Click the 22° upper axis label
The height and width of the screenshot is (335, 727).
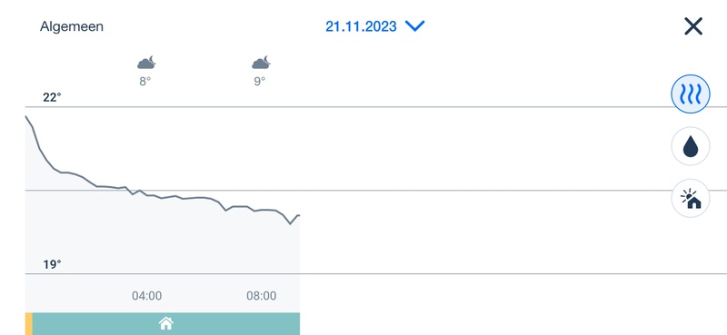point(52,97)
